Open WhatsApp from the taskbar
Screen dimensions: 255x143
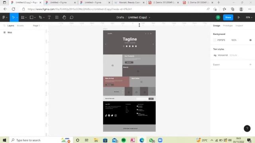151,140
